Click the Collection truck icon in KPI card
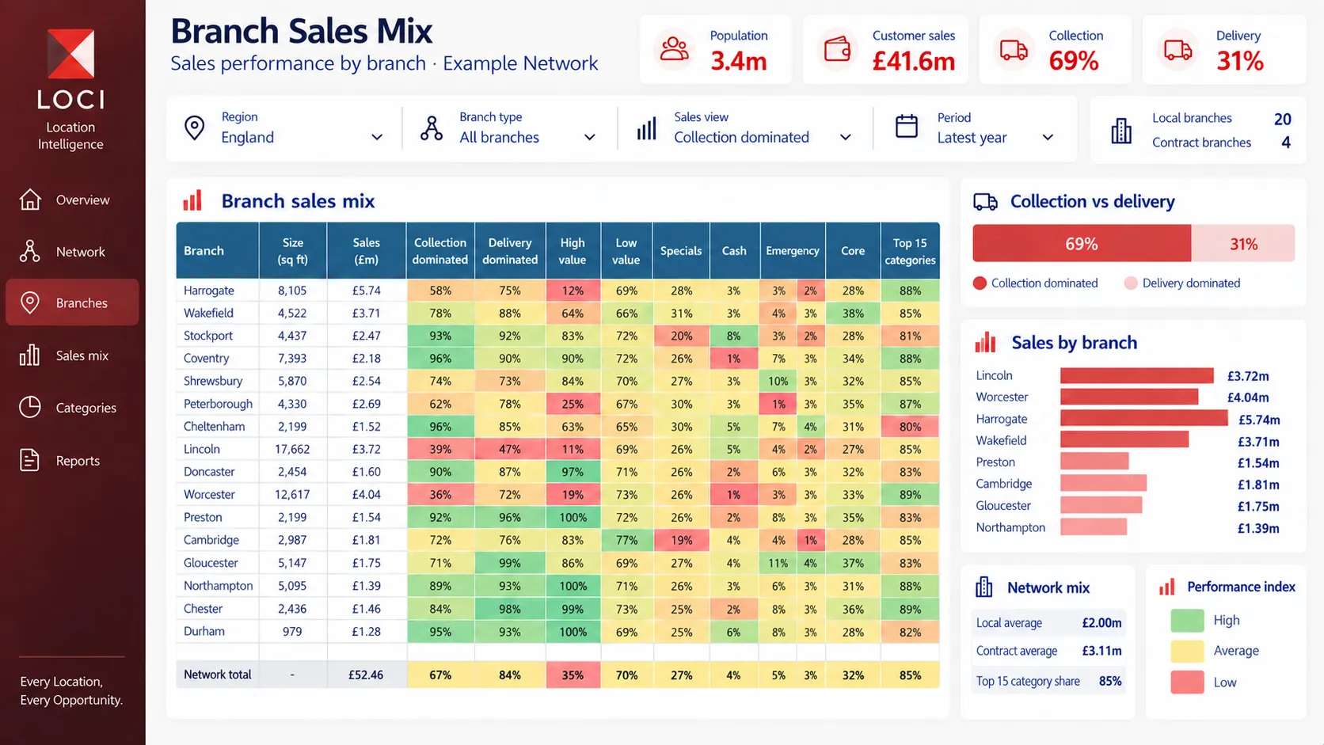This screenshot has width=1324, height=745. tap(1014, 50)
